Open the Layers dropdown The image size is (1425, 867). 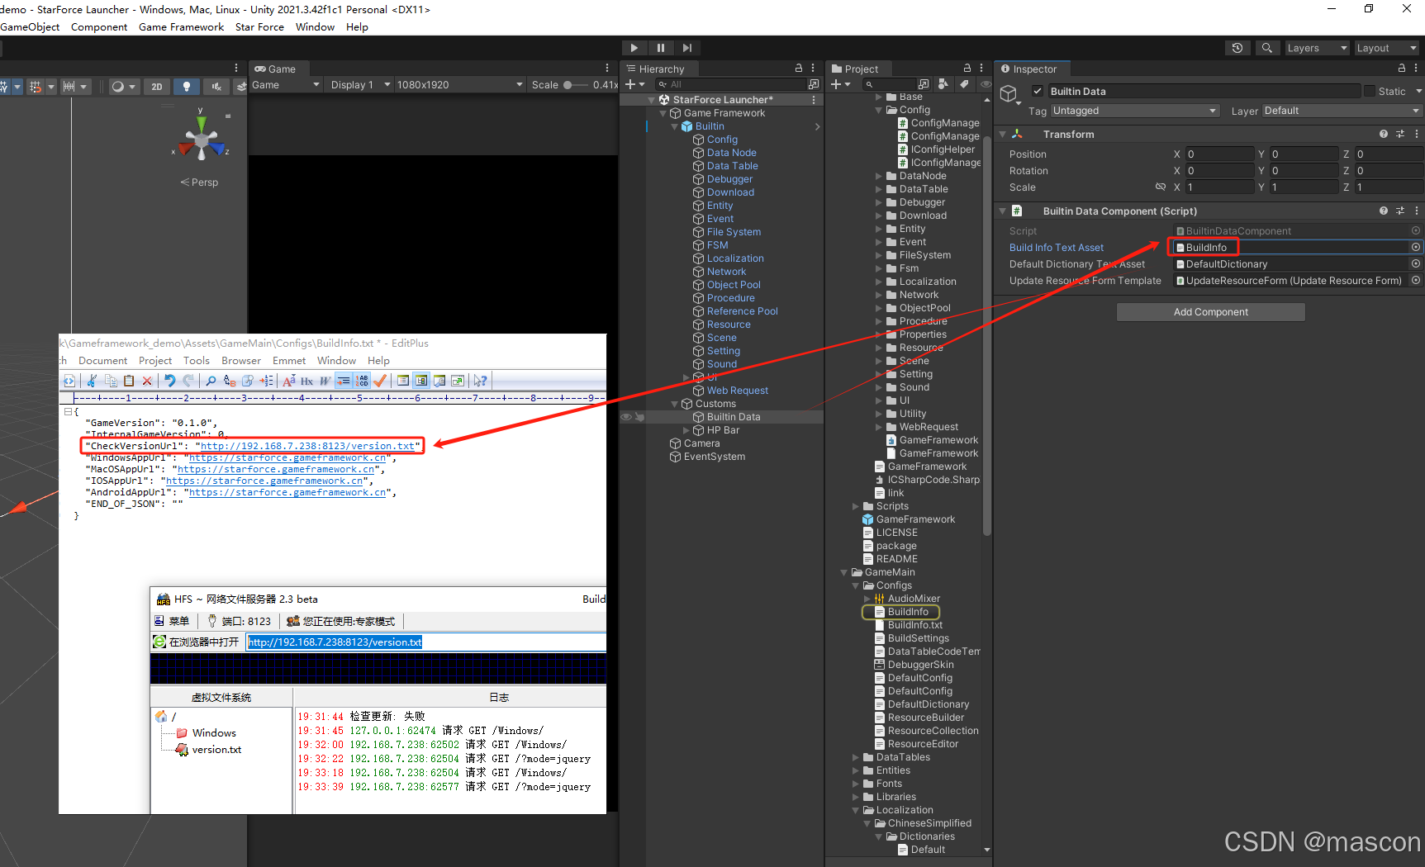[1316, 47]
